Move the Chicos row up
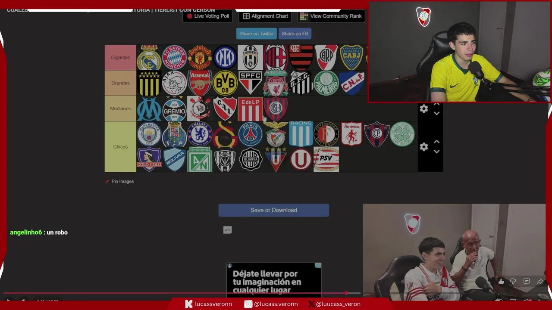The width and height of the screenshot is (552, 310). (x=436, y=142)
